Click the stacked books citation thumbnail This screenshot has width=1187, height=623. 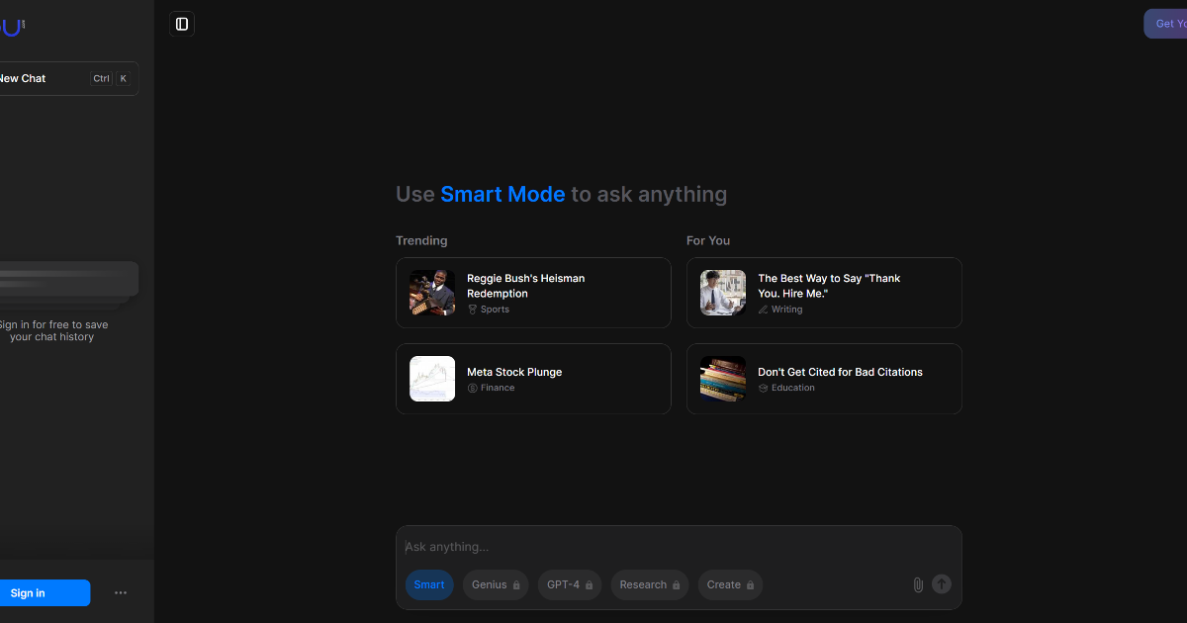(723, 379)
